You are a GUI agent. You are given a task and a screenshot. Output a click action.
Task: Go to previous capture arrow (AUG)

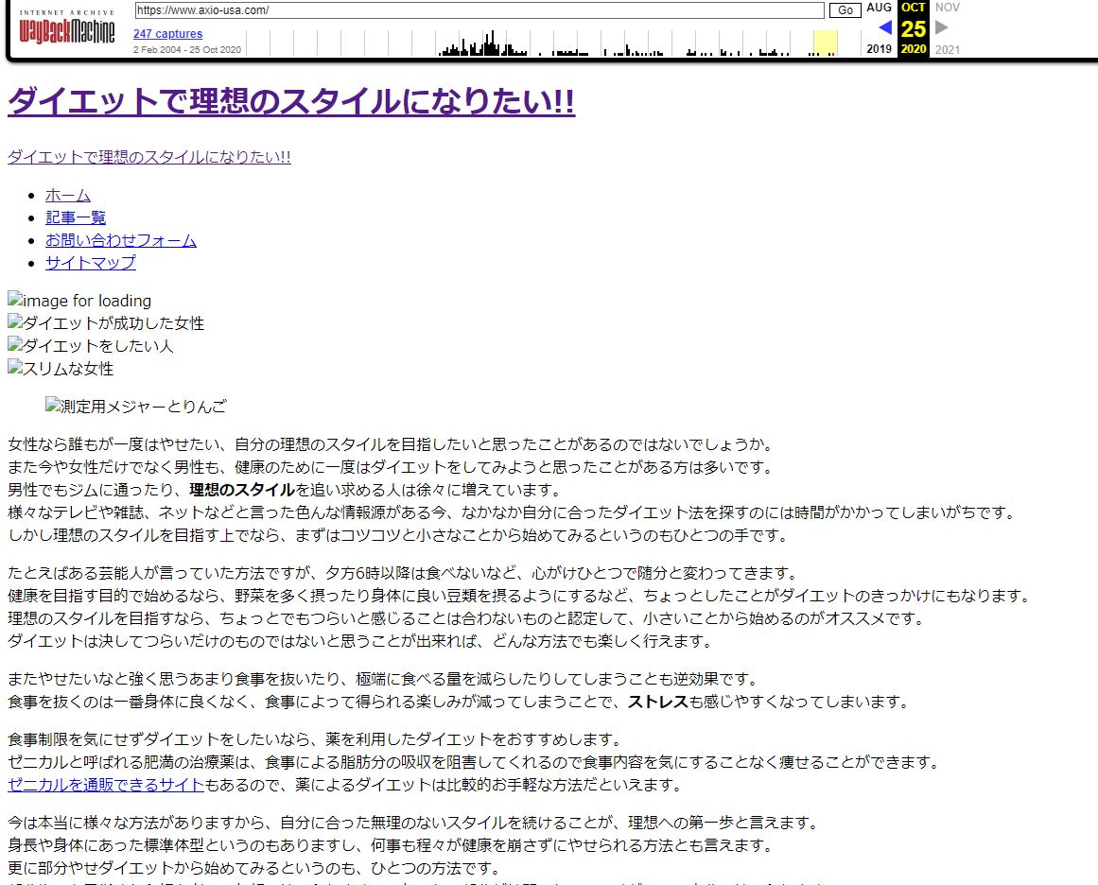885,27
